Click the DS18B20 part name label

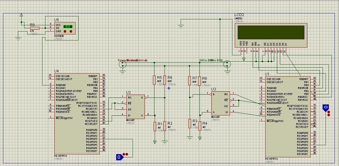59,36
